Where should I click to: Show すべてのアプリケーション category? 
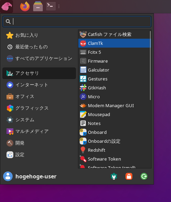(x=39, y=59)
